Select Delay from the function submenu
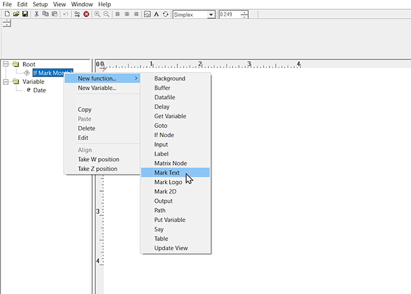411x294 pixels. click(x=176, y=107)
